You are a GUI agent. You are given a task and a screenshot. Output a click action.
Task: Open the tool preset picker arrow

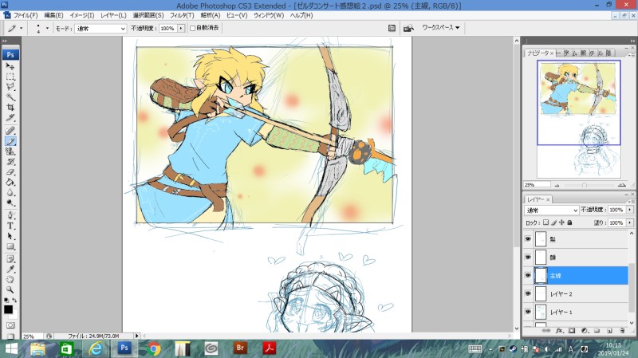click(22, 28)
